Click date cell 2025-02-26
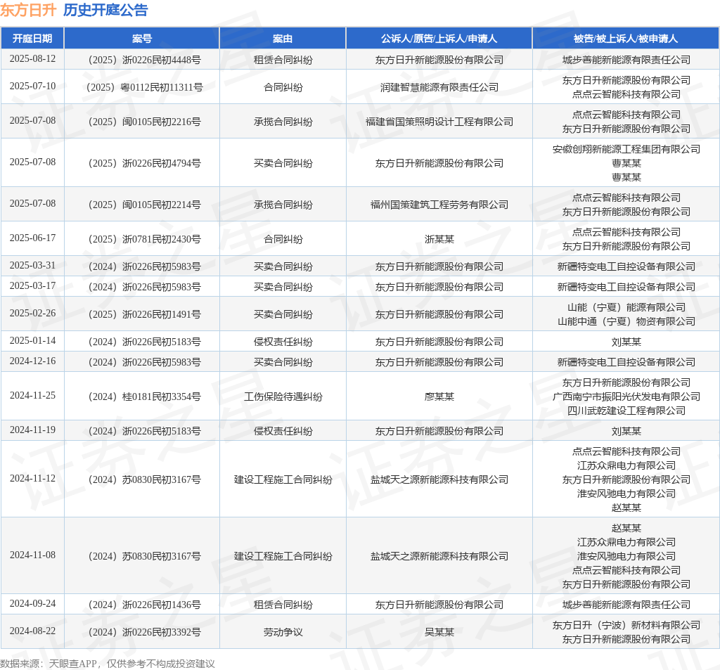720x670 pixels. [32, 313]
